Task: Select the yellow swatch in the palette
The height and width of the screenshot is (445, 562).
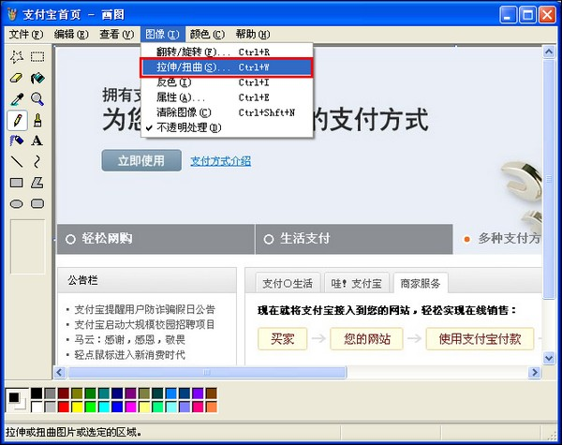Action: click(79, 408)
